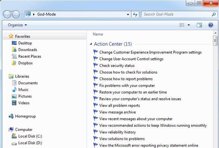This screenshot has height=148, width=219.
Task: Open Review your computer's status and resolve issues
Action: (140, 99)
